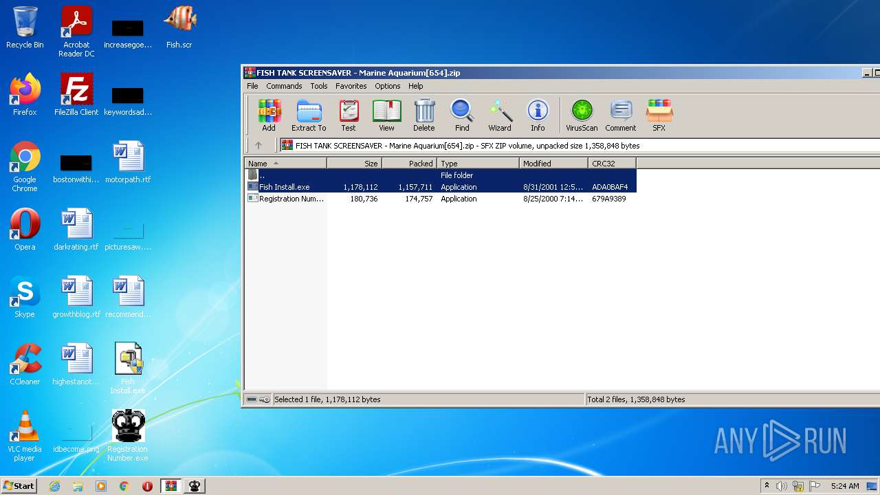
Task: Open the Find magnifier tool
Action: pos(462,115)
